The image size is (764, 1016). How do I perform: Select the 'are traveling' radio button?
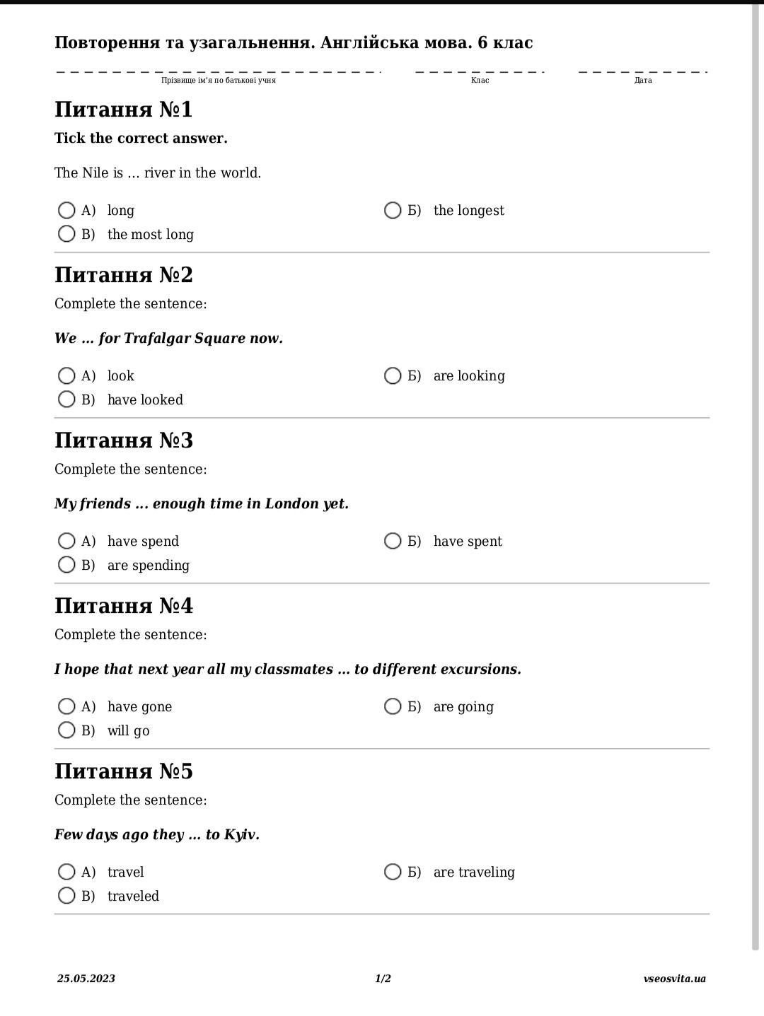[x=393, y=872]
